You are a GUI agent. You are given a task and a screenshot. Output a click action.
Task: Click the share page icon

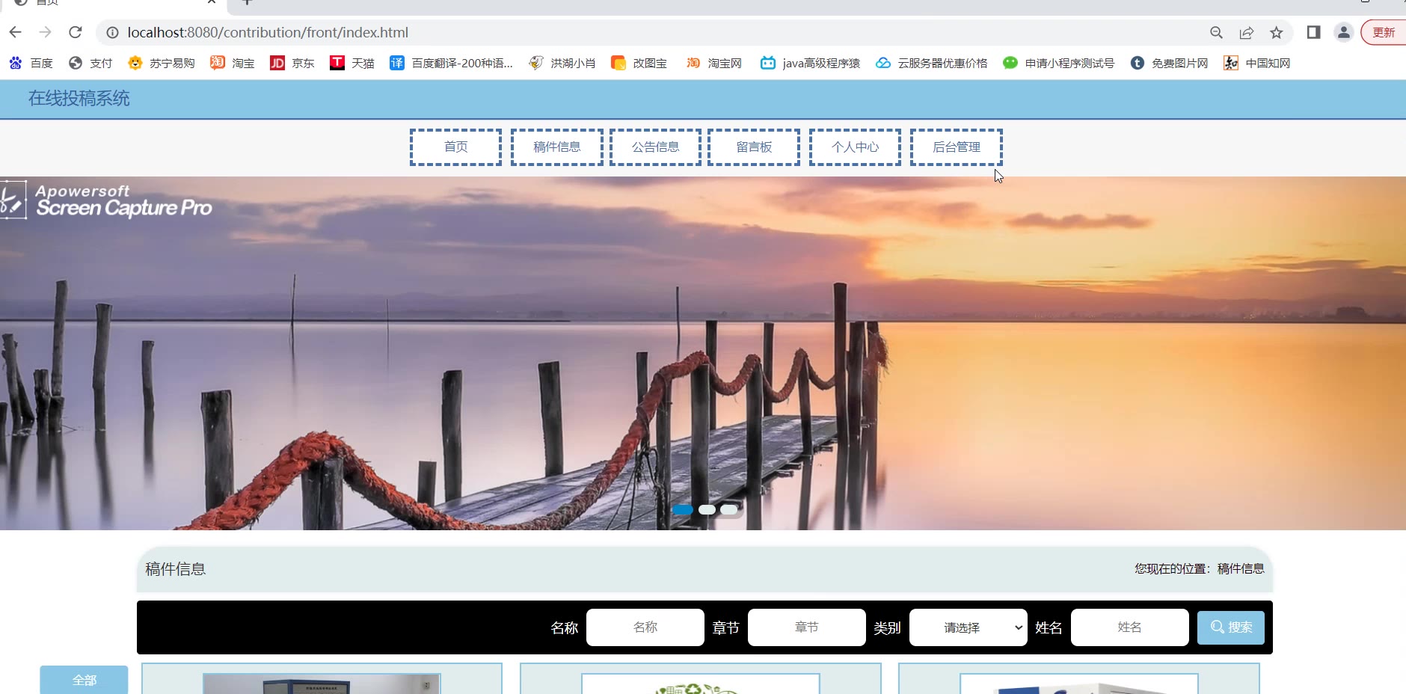tap(1247, 32)
